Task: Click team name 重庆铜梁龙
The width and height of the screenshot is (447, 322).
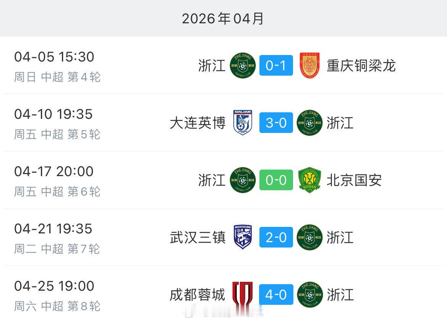Action: 361,66
